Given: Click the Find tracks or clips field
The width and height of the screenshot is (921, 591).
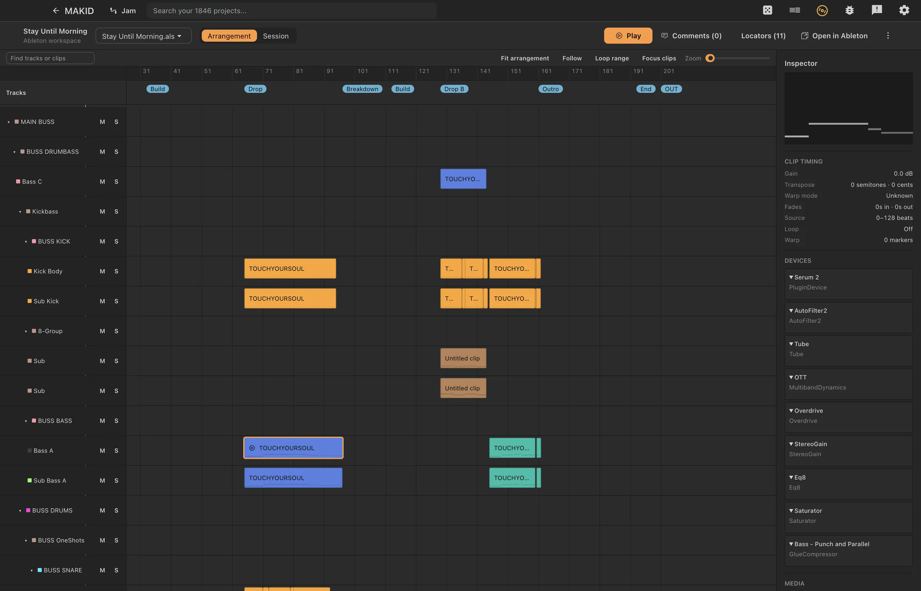Looking at the screenshot, I should click(x=50, y=58).
